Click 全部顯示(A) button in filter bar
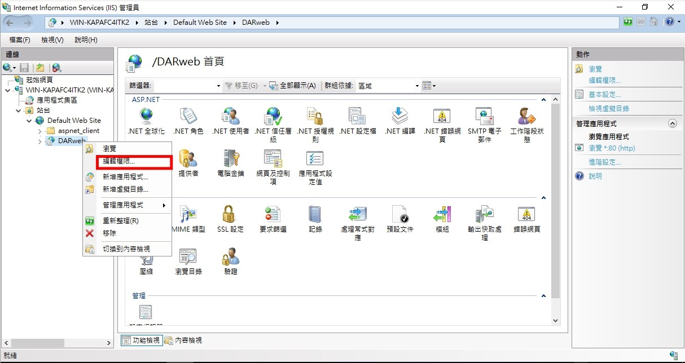This screenshot has width=685, height=363. click(x=292, y=86)
